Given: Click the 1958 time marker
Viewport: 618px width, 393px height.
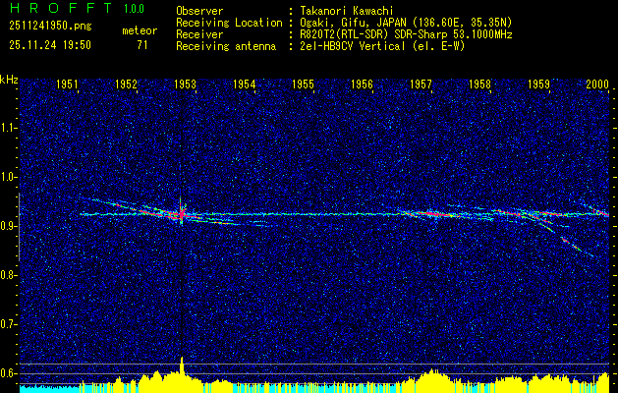Looking at the screenshot, I should point(480,84).
